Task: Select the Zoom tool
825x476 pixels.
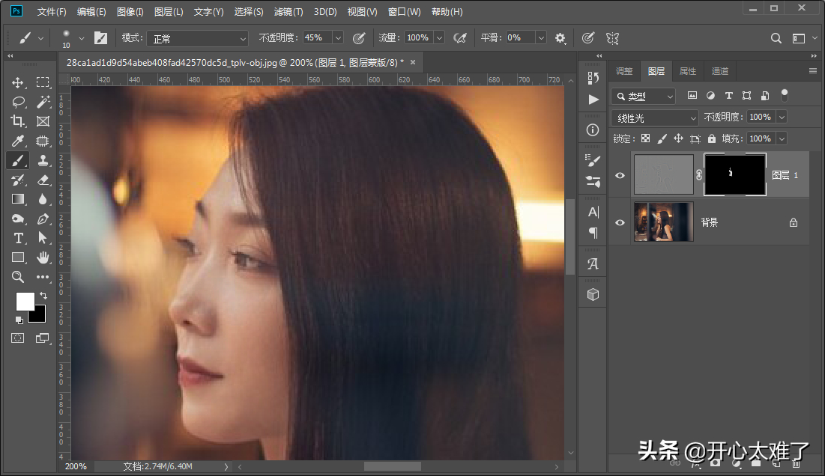Action: 18,277
